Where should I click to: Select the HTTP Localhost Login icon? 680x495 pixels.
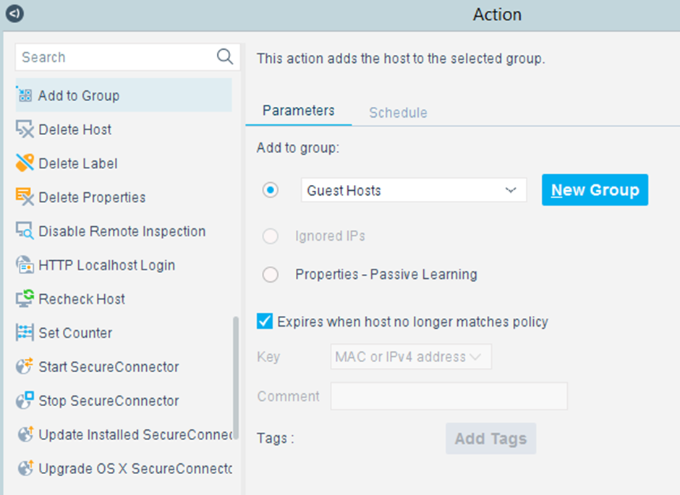(x=25, y=264)
